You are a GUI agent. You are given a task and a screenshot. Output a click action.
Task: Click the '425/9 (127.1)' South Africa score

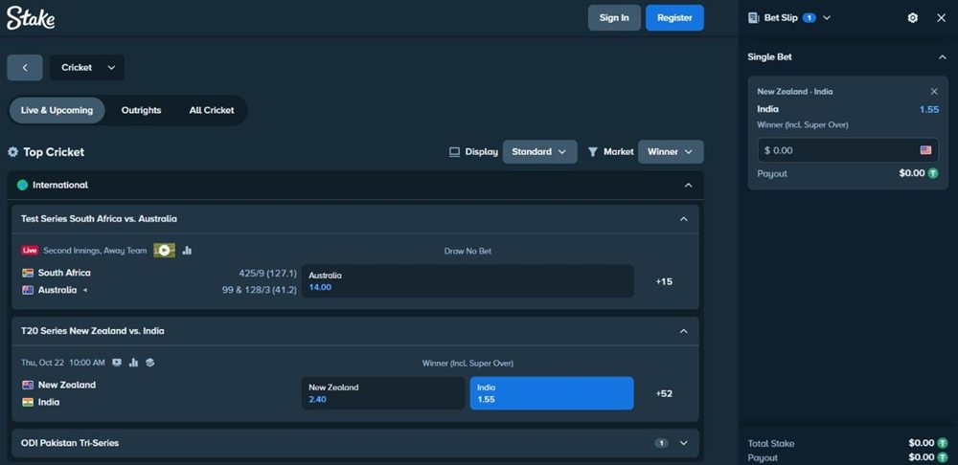click(x=267, y=273)
